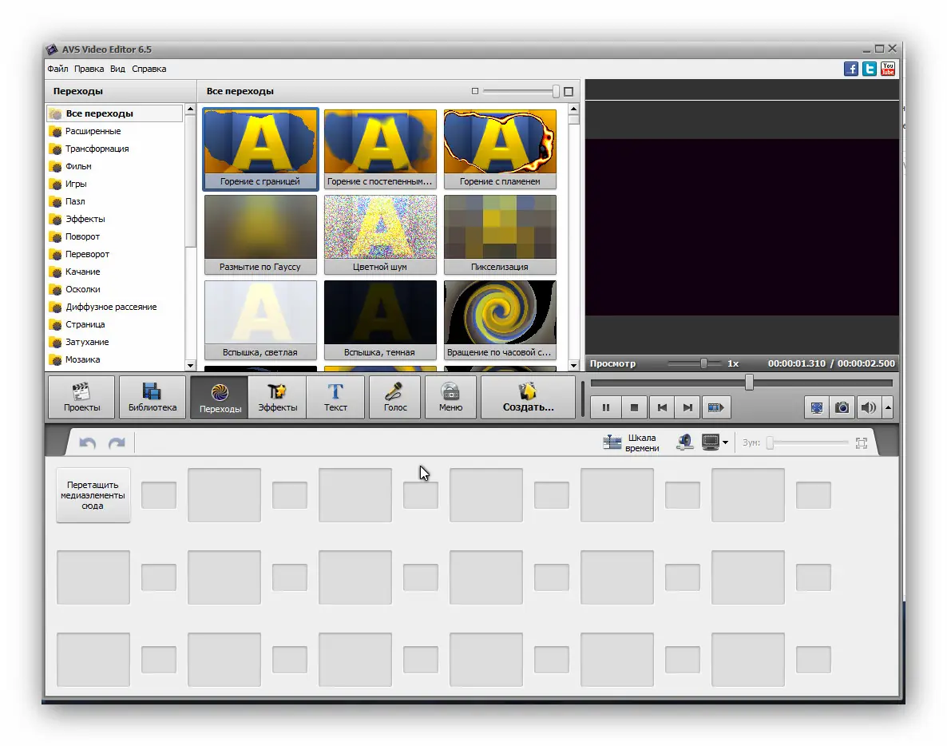Image resolution: width=947 pixels, height=746 pixels.
Task: Jump to next scene button
Action: point(715,407)
